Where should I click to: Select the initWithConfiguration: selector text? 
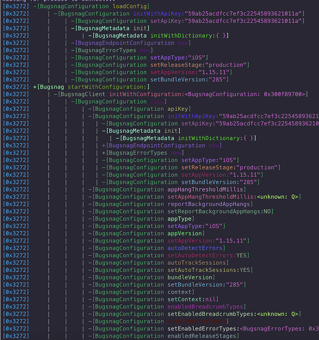147,94
